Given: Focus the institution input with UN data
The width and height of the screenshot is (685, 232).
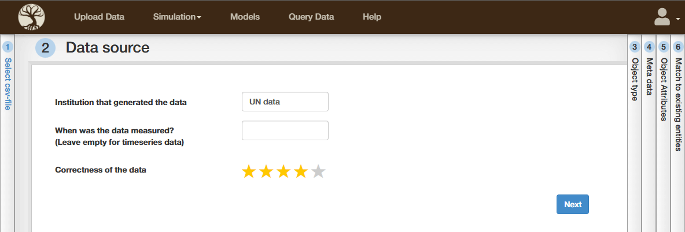Looking at the screenshot, I should click(x=285, y=102).
